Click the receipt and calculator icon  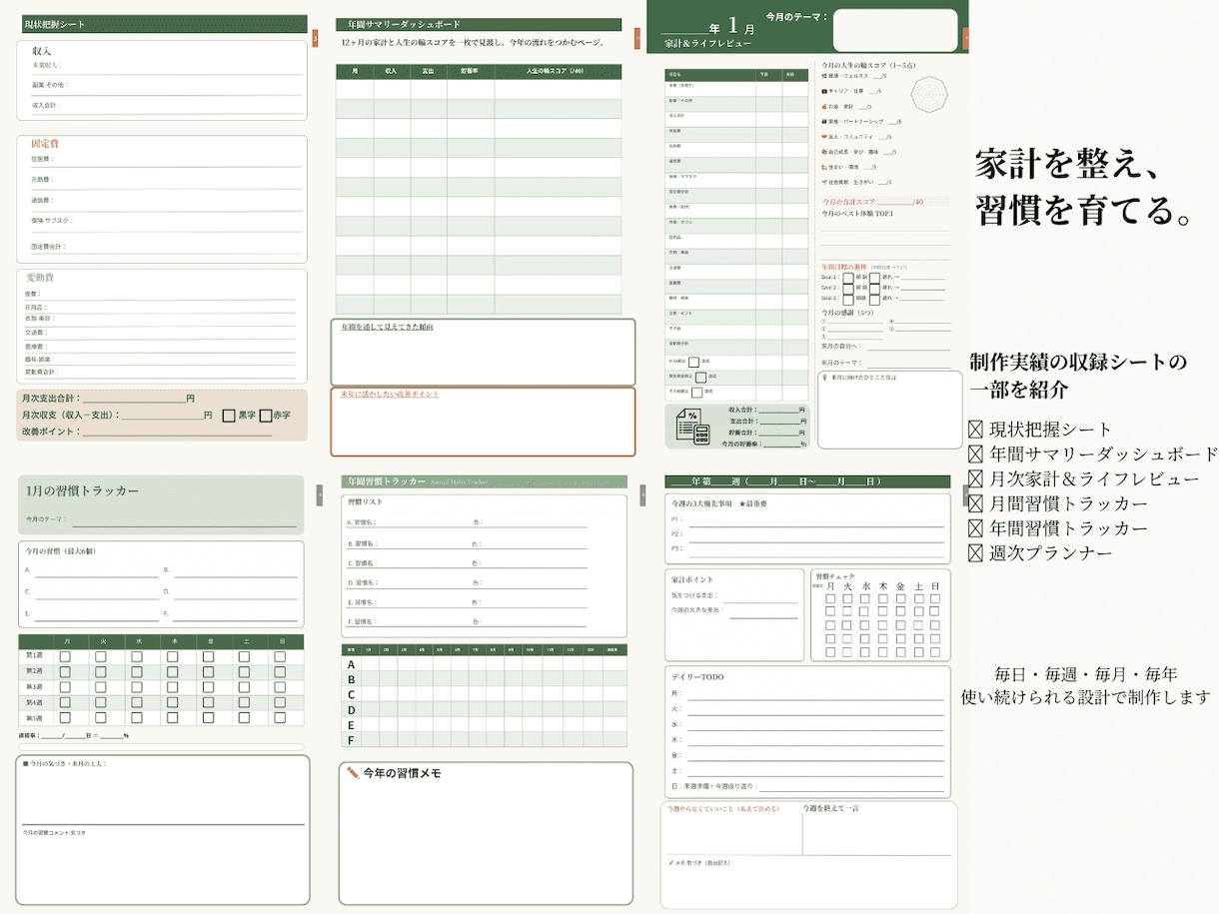[692, 428]
